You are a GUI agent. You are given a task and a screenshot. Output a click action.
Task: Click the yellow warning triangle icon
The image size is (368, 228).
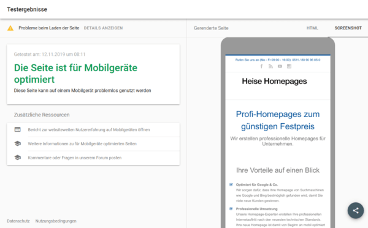point(10,28)
